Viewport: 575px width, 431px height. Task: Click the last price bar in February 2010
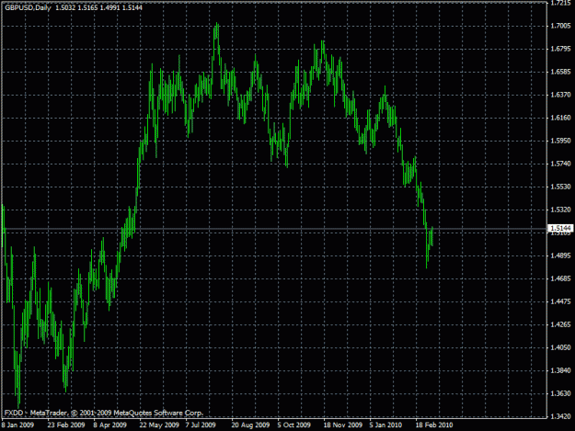pyautogui.click(x=432, y=236)
